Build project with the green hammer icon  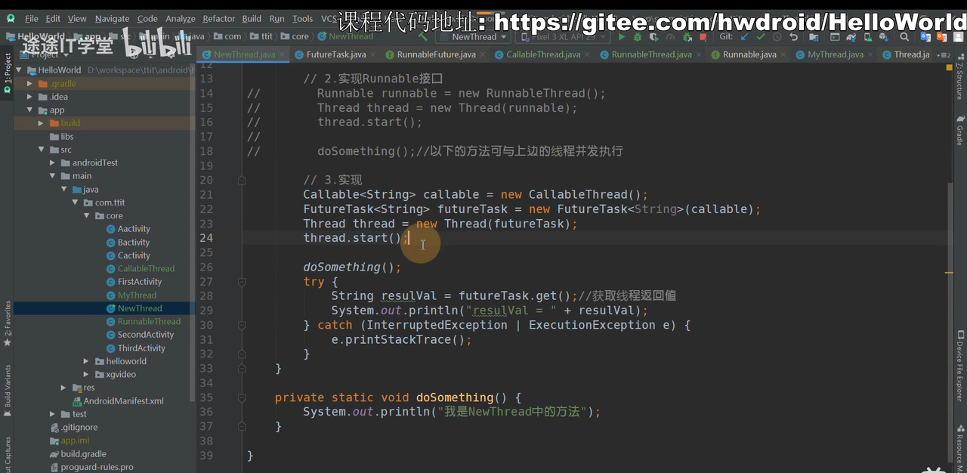click(422, 36)
